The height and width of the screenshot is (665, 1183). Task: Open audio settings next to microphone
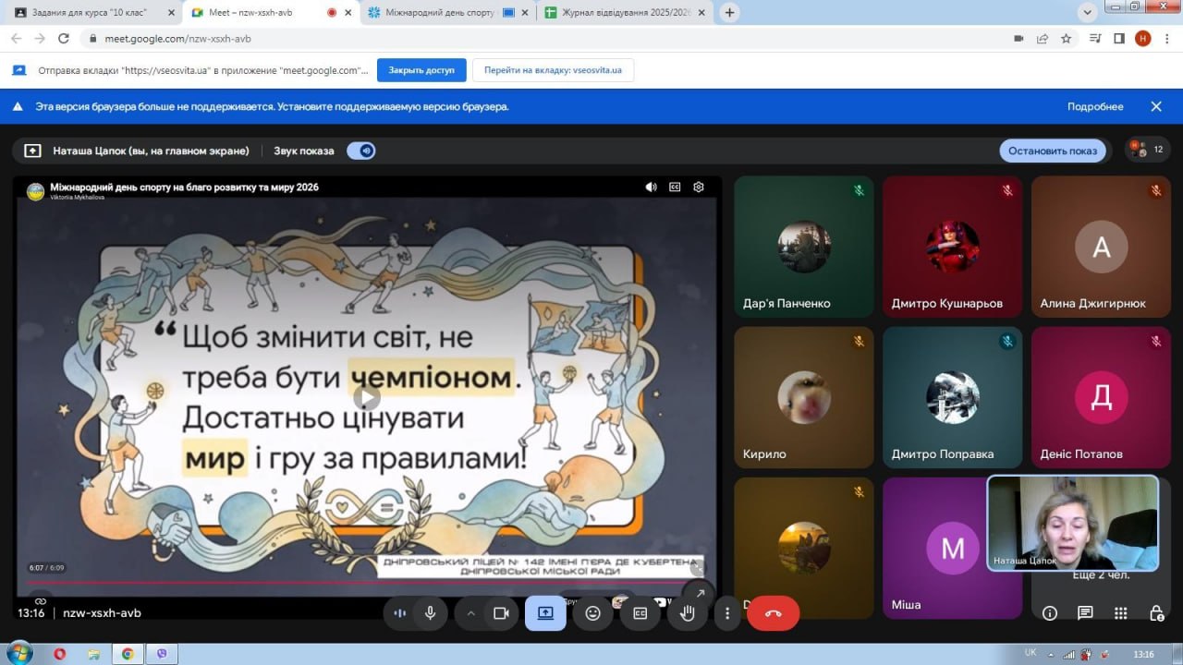400,613
